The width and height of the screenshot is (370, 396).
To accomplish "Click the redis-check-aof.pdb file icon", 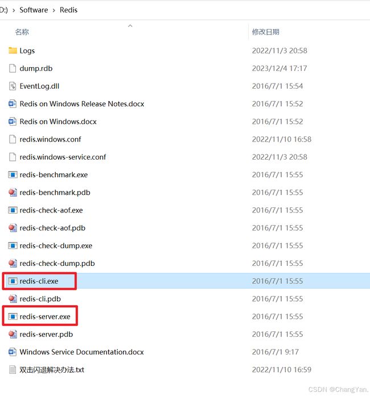I will pos(13,228).
